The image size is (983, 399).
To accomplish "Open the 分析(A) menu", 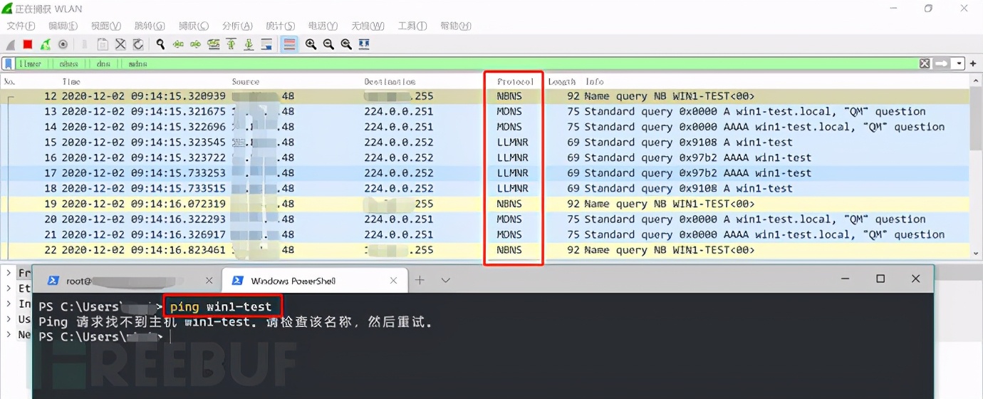I will click(237, 26).
